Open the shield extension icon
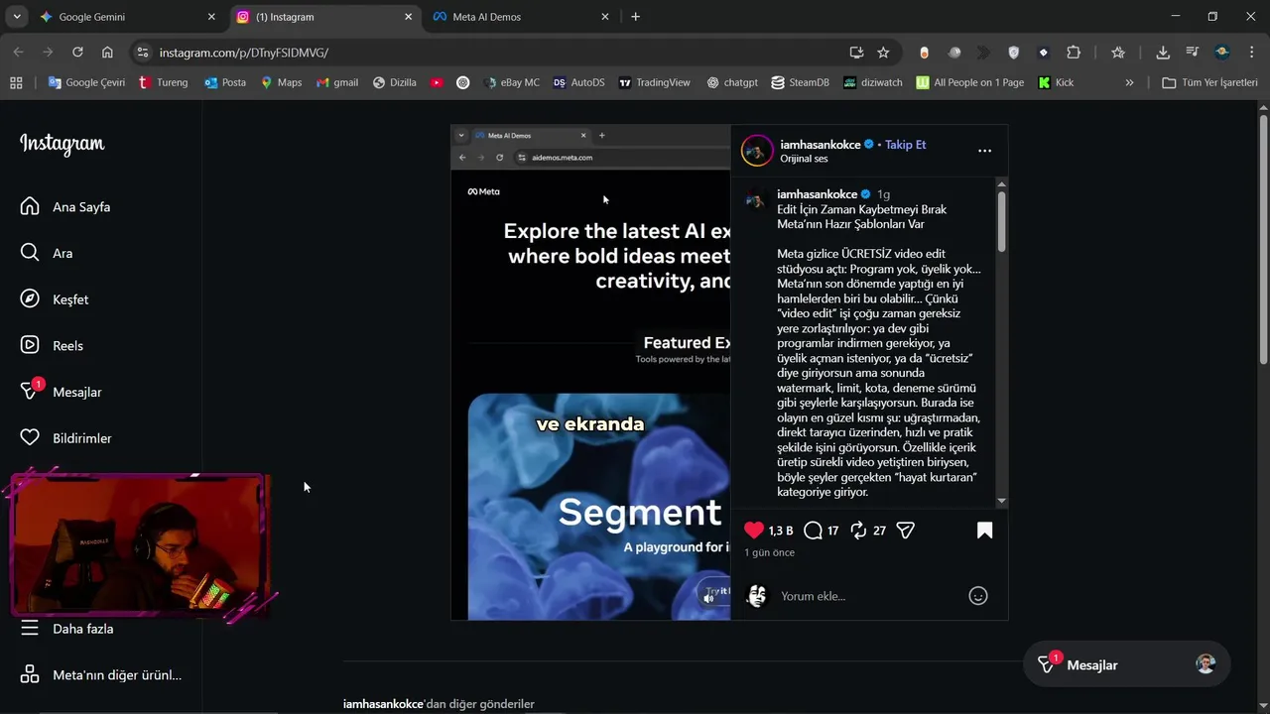The height and width of the screenshot is (714, 1270). (1013, 53)
